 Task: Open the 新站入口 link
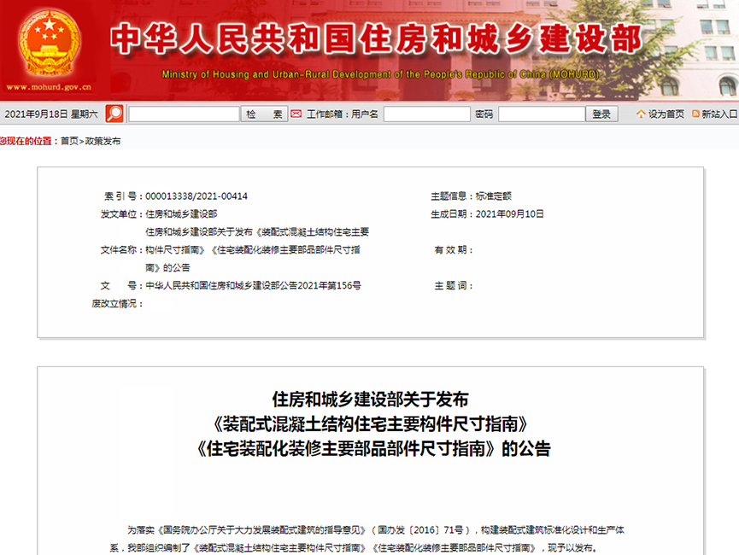(x=719, y=114)
